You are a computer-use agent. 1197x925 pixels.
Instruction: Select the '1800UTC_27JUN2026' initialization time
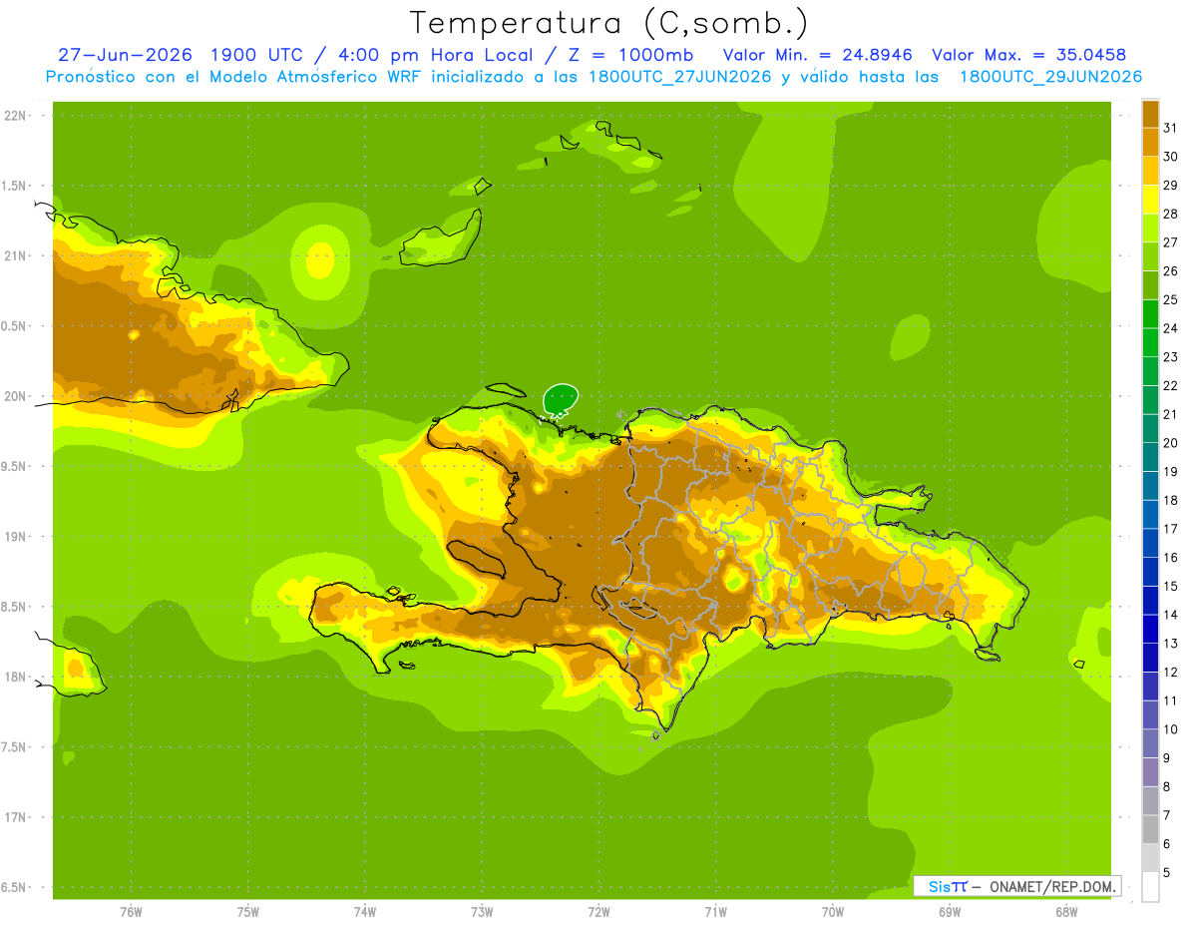click(675, 77)
